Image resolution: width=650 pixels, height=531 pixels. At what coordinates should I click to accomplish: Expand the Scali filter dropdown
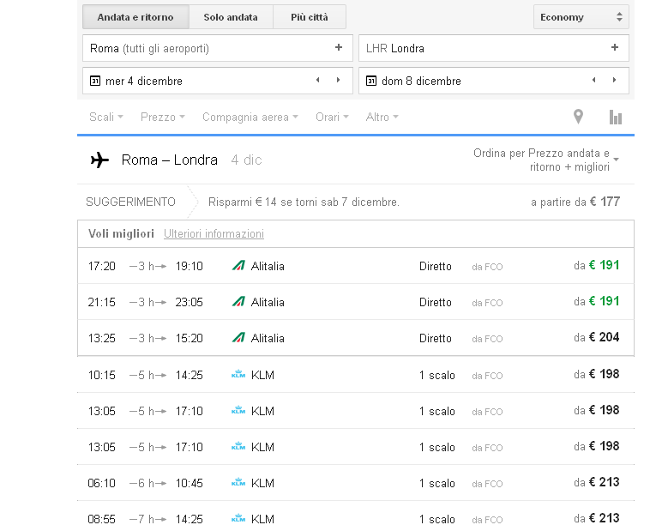coord(106,118)
